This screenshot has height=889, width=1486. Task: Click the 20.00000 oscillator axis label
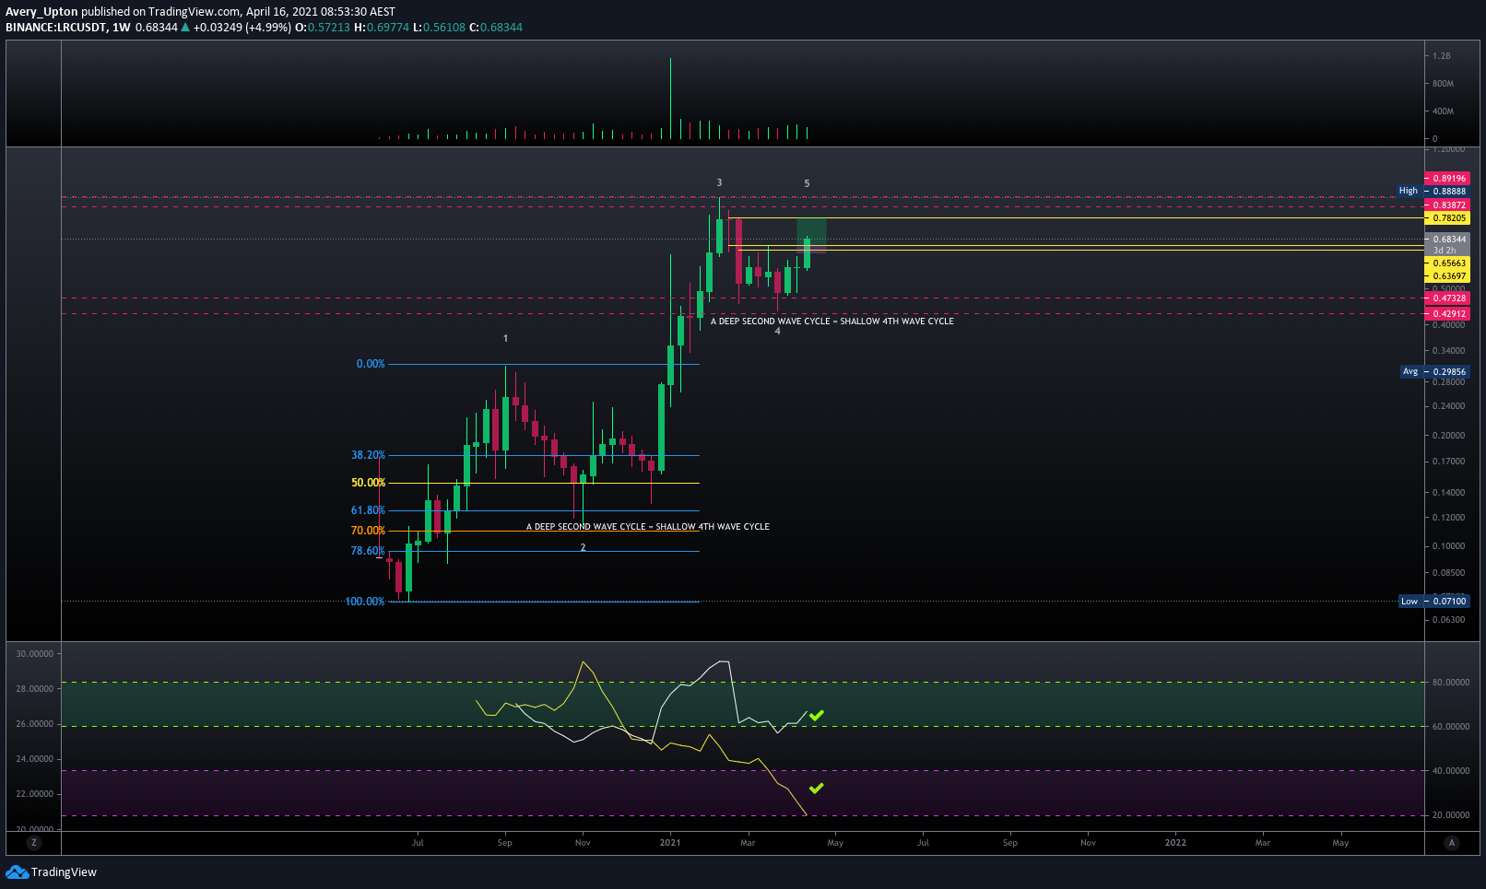pos(1451,815)
